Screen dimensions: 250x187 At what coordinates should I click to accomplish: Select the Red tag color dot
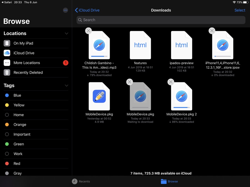[7, 163]
